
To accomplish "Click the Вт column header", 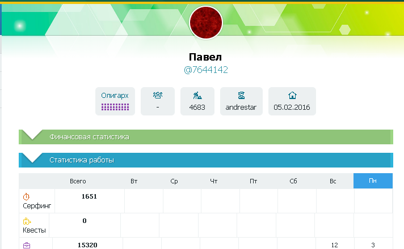I will [134, 181].
